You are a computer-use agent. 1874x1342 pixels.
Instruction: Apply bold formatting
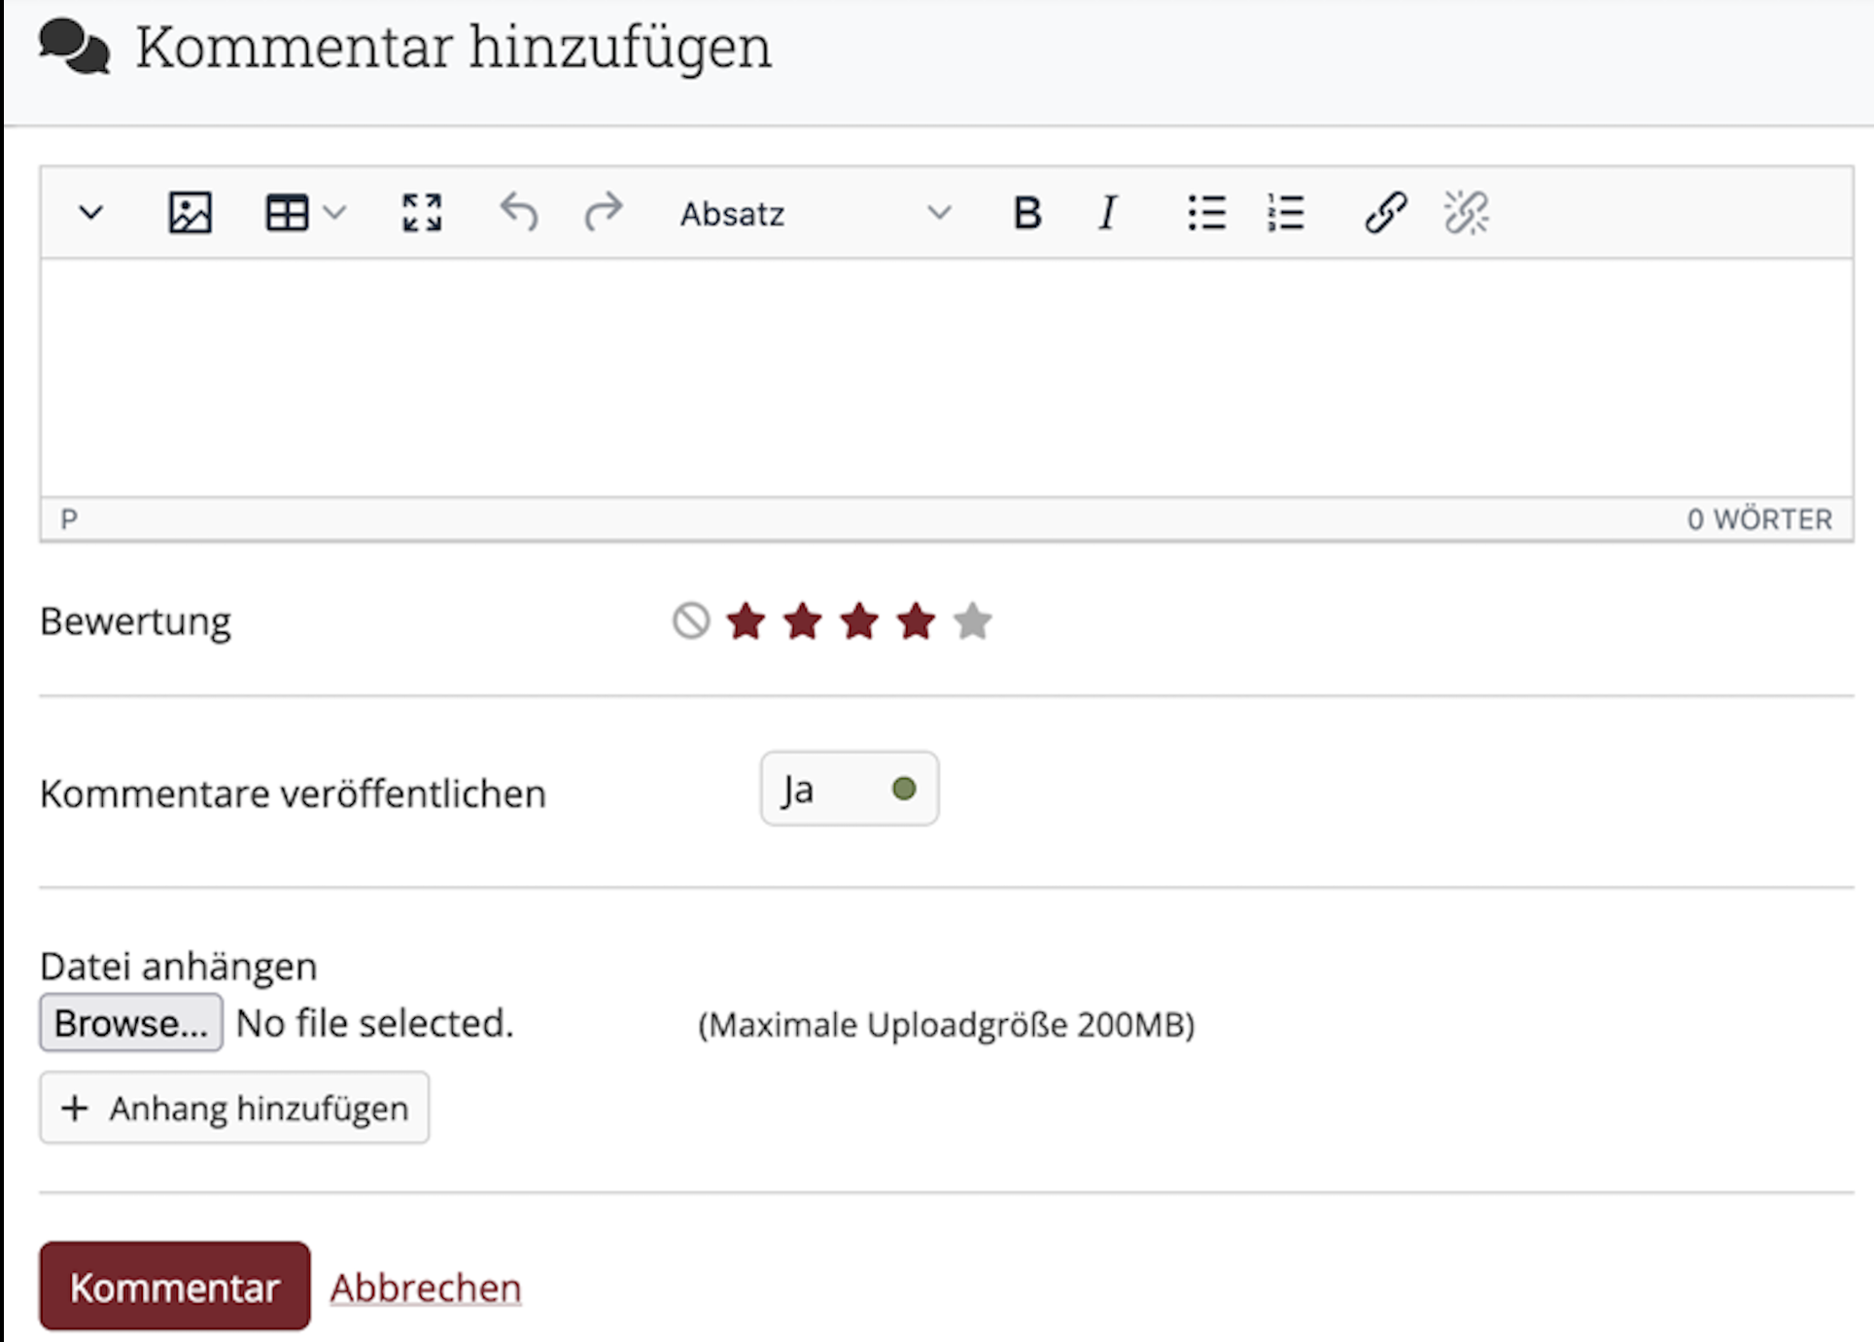click(x=1027, y=212)
